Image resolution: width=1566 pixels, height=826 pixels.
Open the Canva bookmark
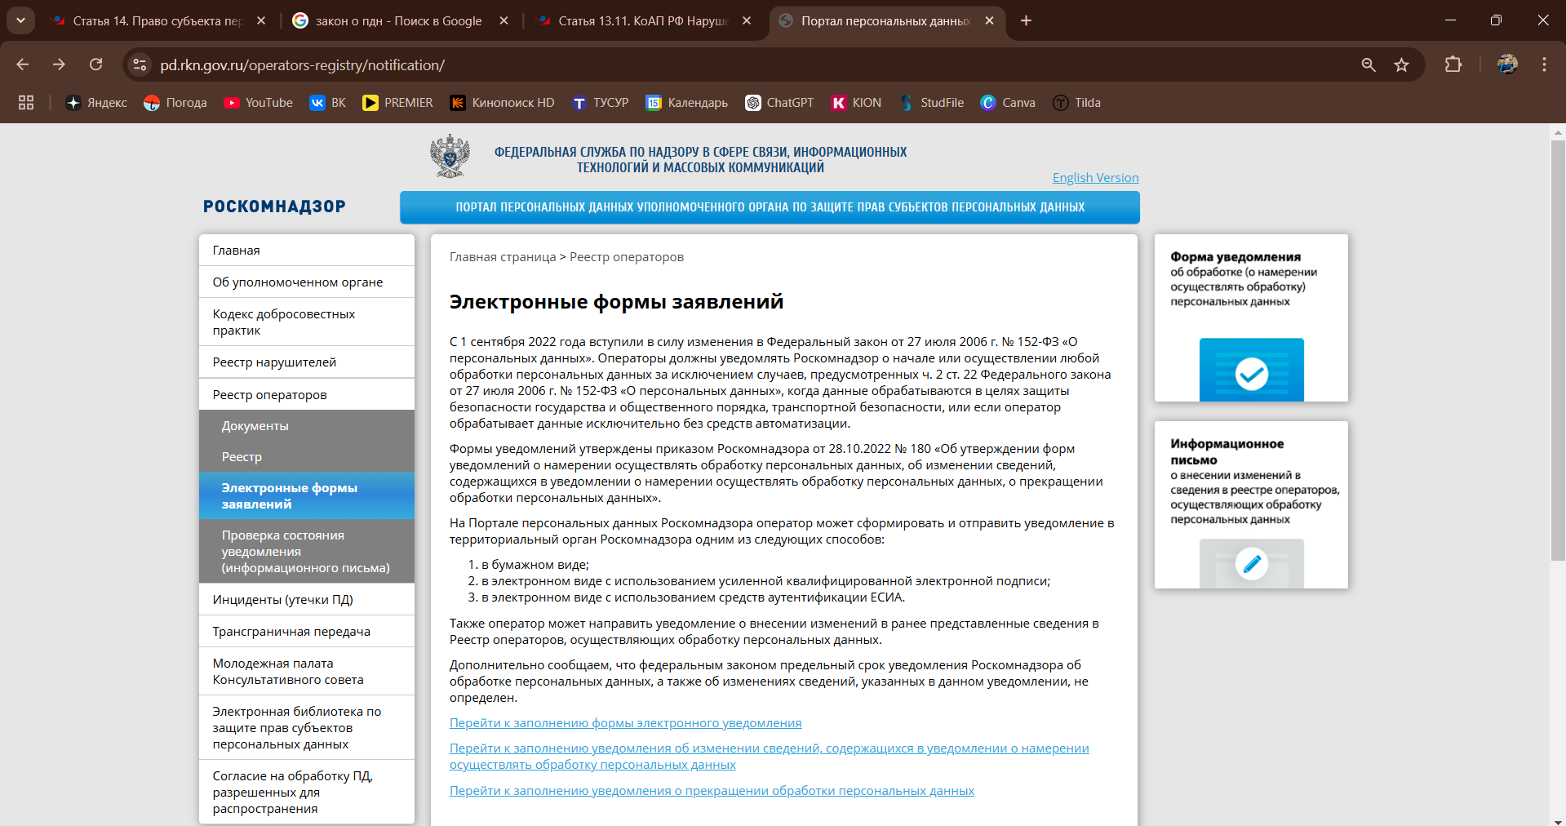(x=1008, y=103)
